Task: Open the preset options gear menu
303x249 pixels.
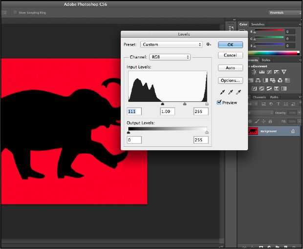Action: (x=209, y=44)
